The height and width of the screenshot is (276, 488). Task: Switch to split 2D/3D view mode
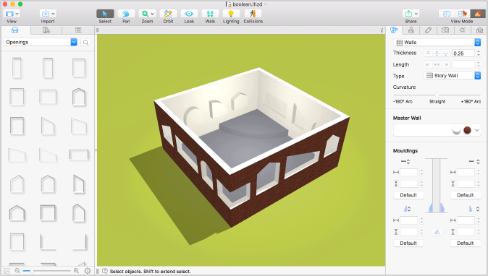tap(462, 14)
